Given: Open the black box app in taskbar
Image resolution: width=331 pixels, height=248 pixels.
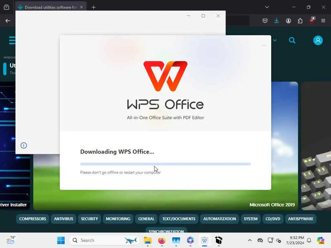Looking at the screenshot, I should [219, 240].
